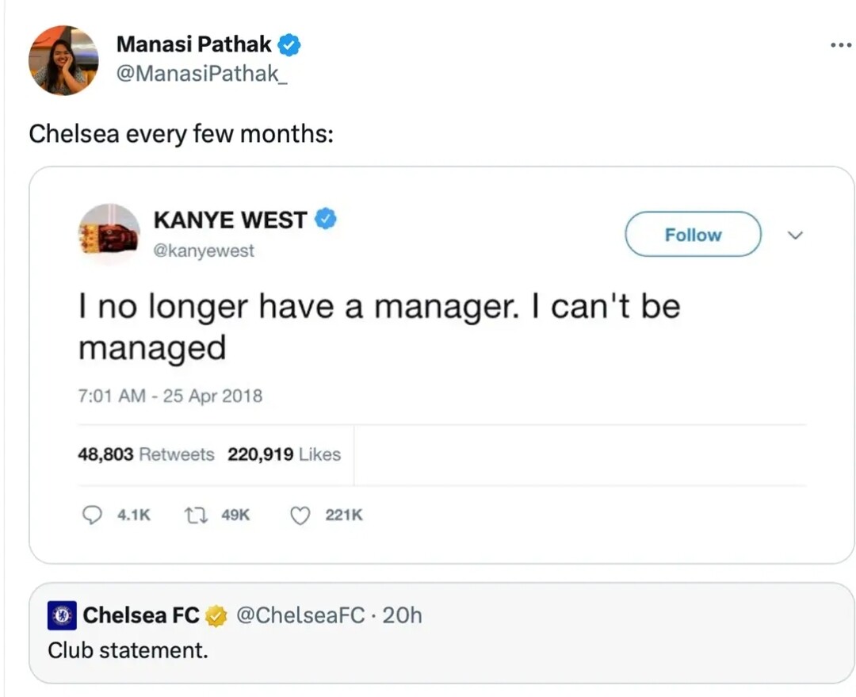Click Chelsea FC's gold verified badge
Image resolution: width=856 pixels, height=697 pixels.
[x=216, y=616]
